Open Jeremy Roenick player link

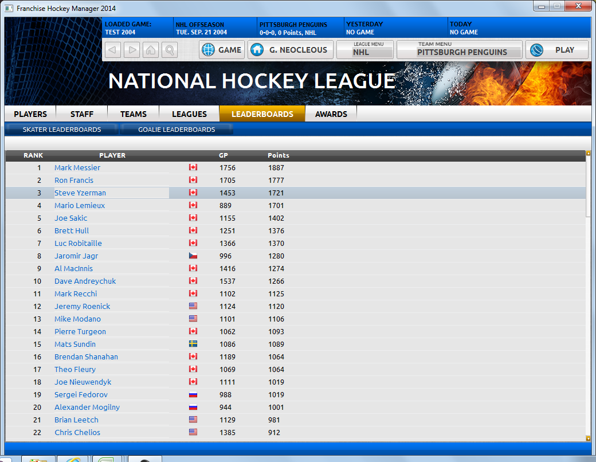[x=82, y=306]
